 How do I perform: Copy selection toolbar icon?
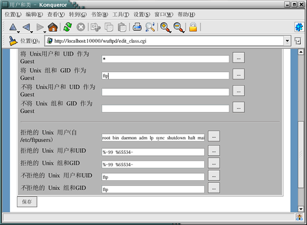click(109, 27)
